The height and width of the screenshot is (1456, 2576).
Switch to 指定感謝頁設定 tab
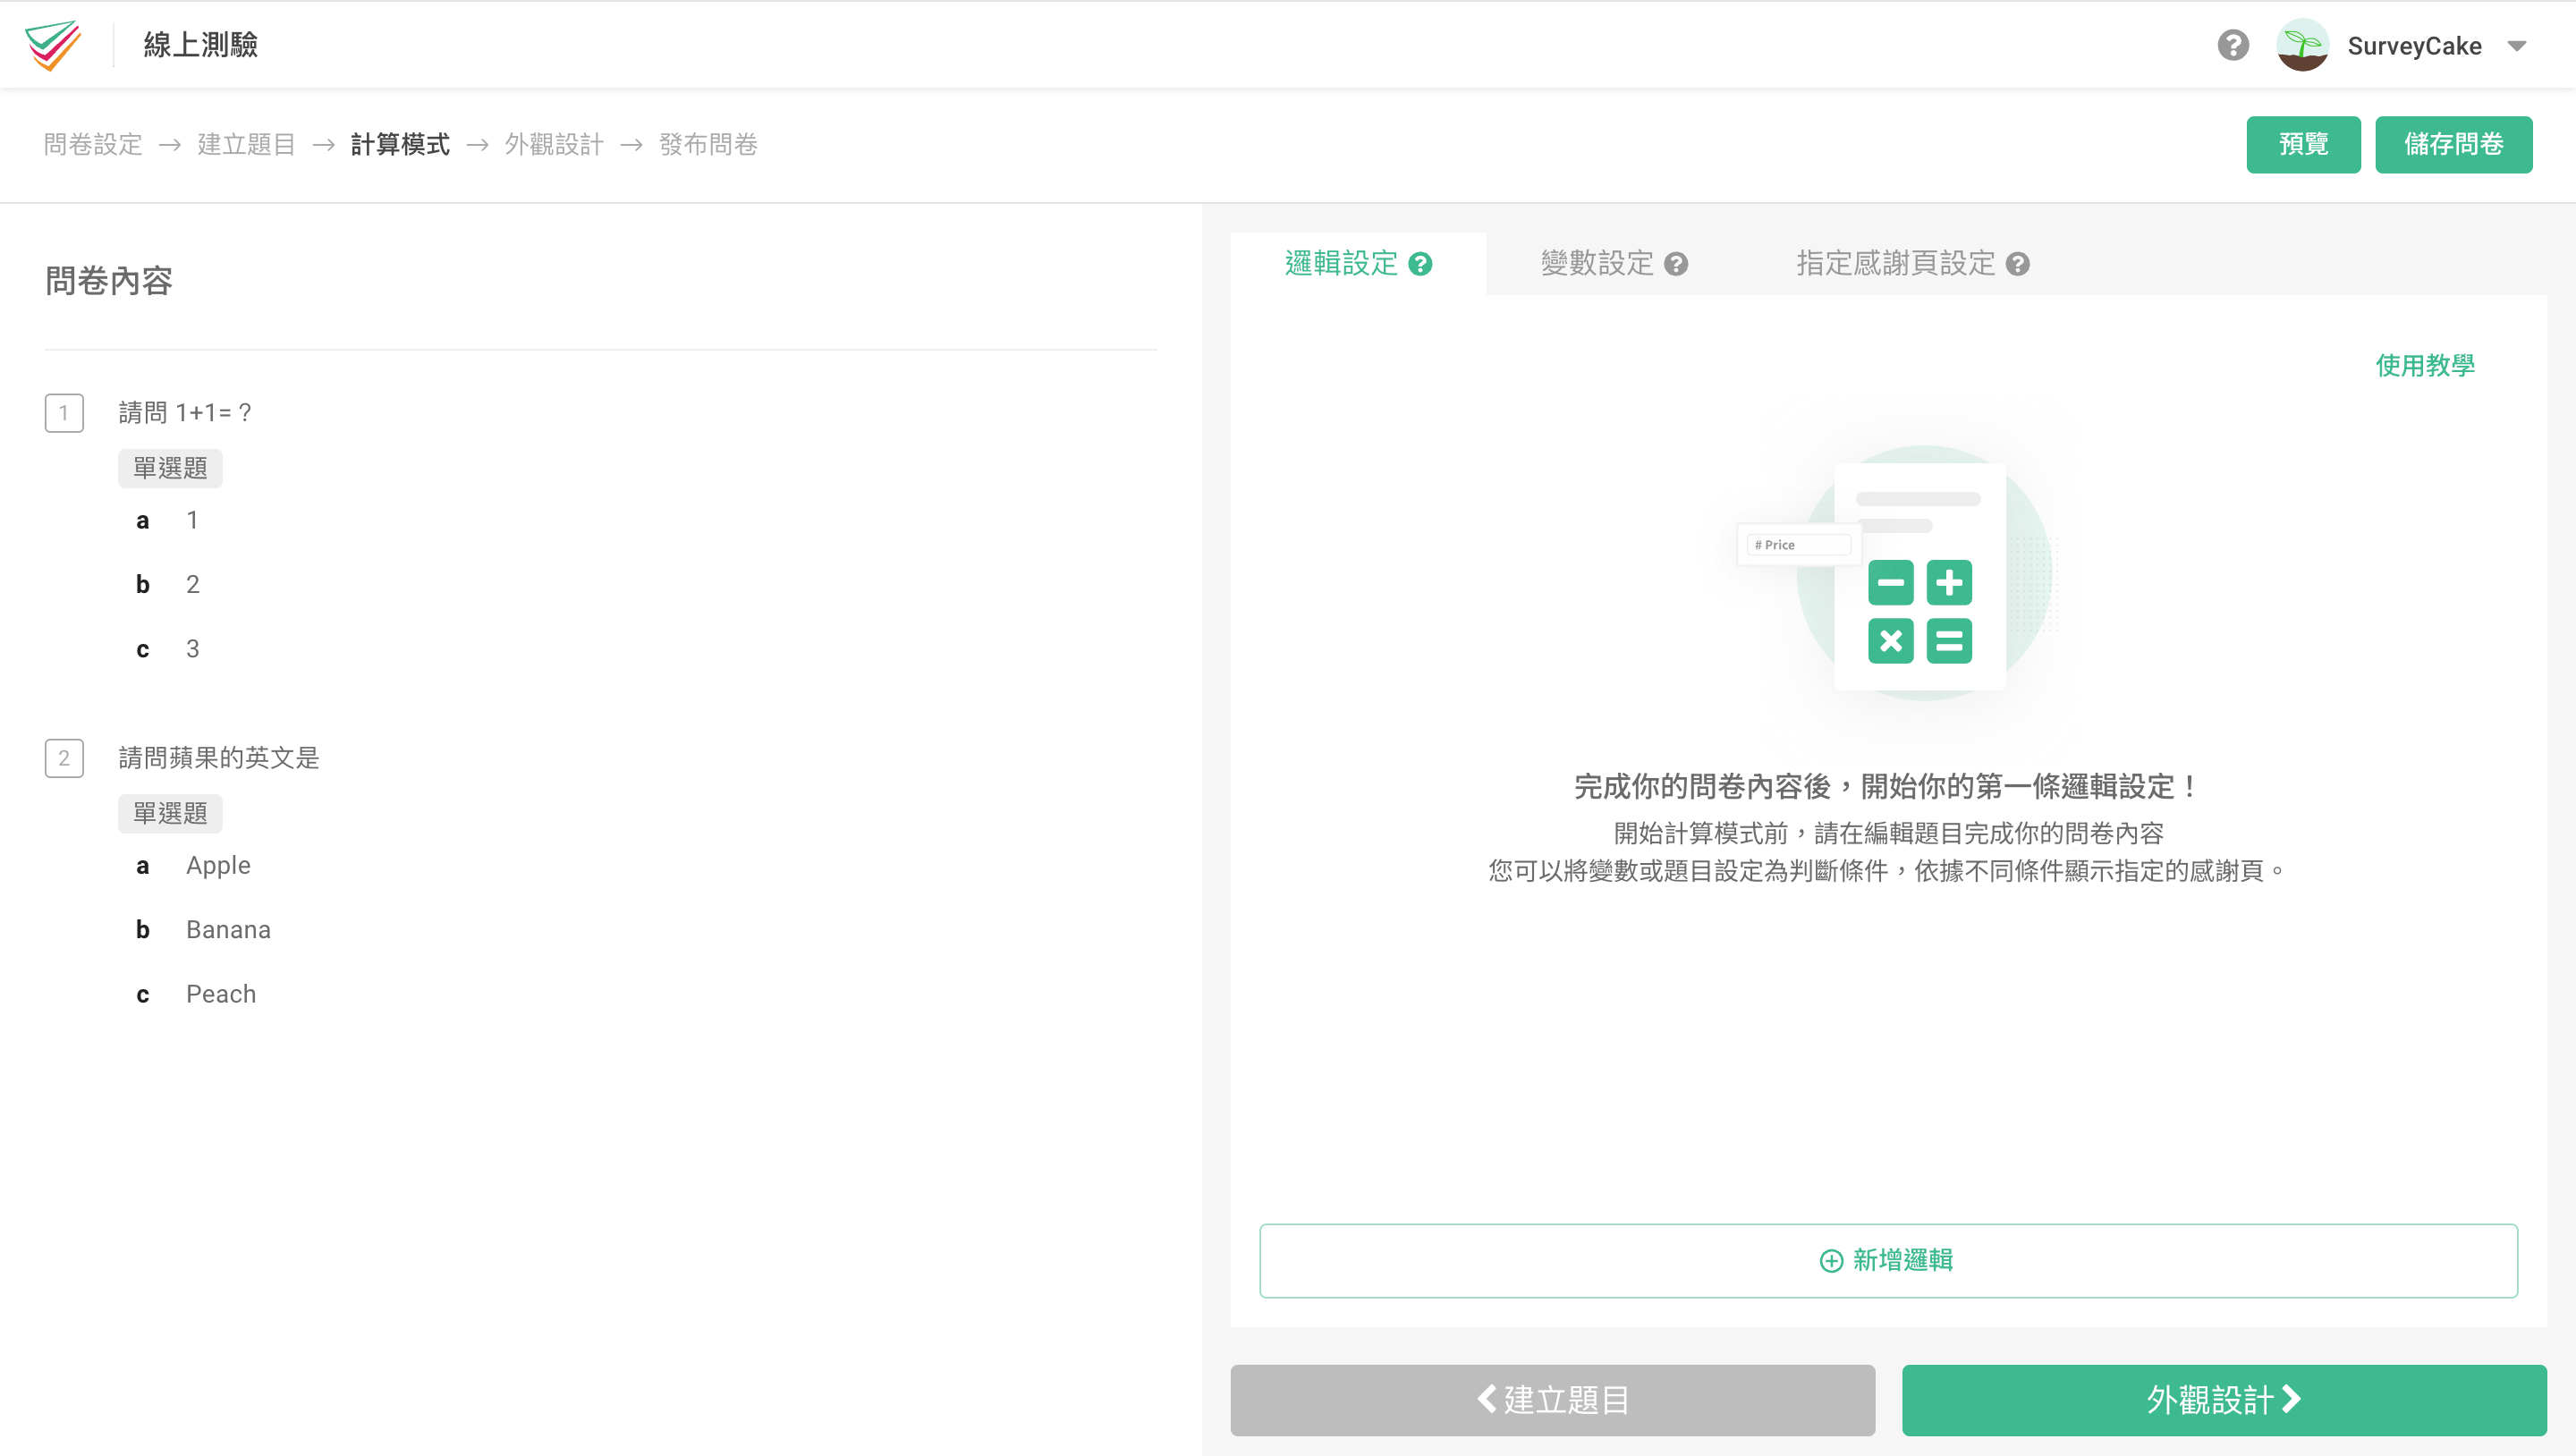tap(1912, 263)
